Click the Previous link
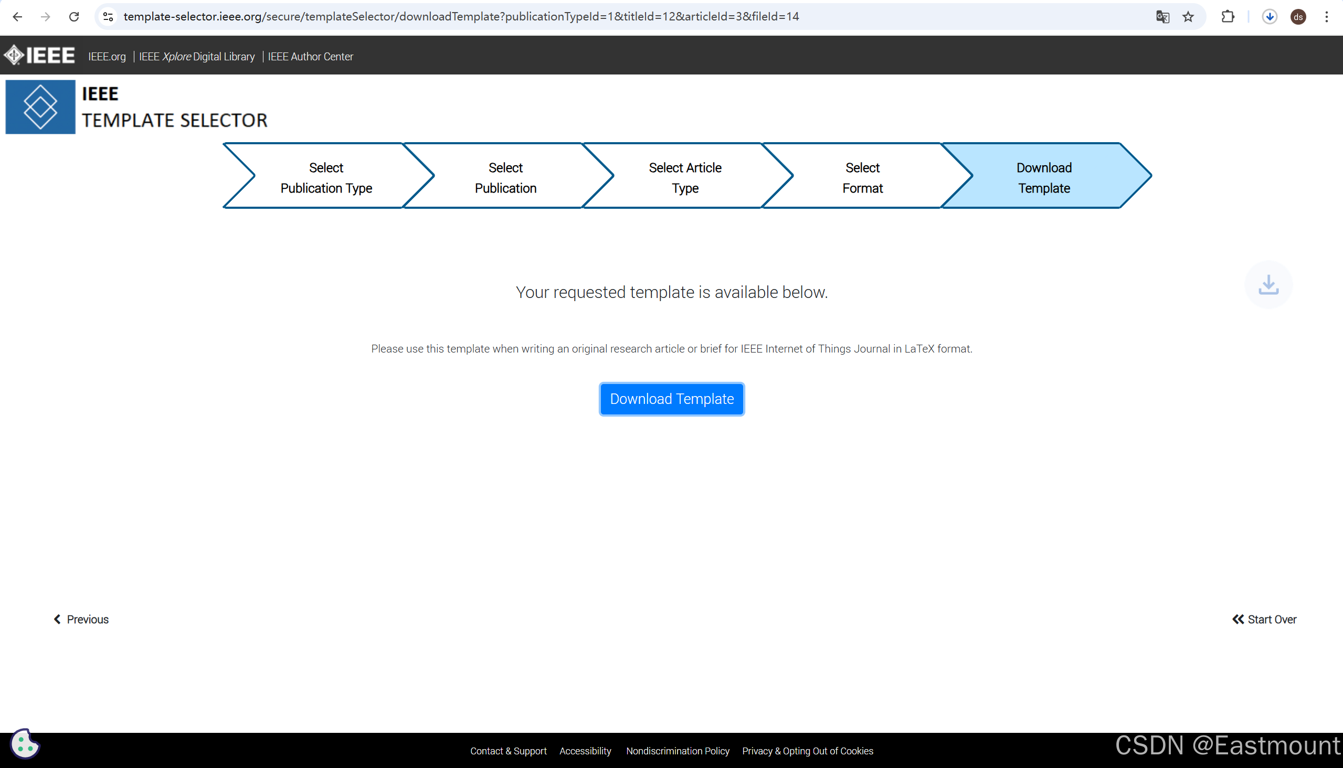The width and height of the screenshot is (1343, 768). 81,619
